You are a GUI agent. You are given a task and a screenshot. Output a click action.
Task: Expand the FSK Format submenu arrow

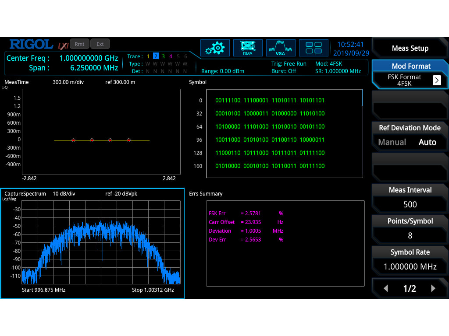(437, 80)
